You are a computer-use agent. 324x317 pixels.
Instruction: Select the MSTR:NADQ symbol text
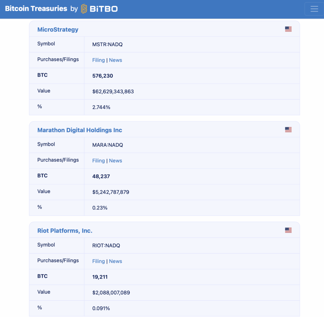coord(108,44)
